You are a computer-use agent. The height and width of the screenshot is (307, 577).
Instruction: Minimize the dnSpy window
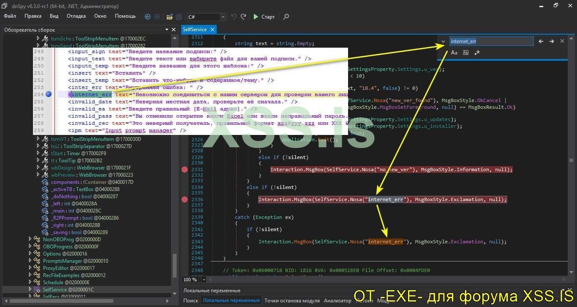click(x=541, y=5)
